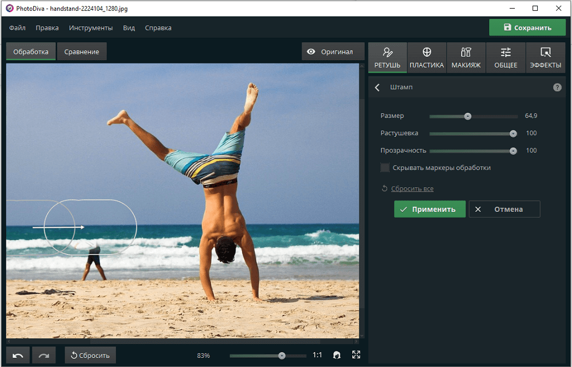Click the Применить button

pyautogui.click(x=430, y=209)
